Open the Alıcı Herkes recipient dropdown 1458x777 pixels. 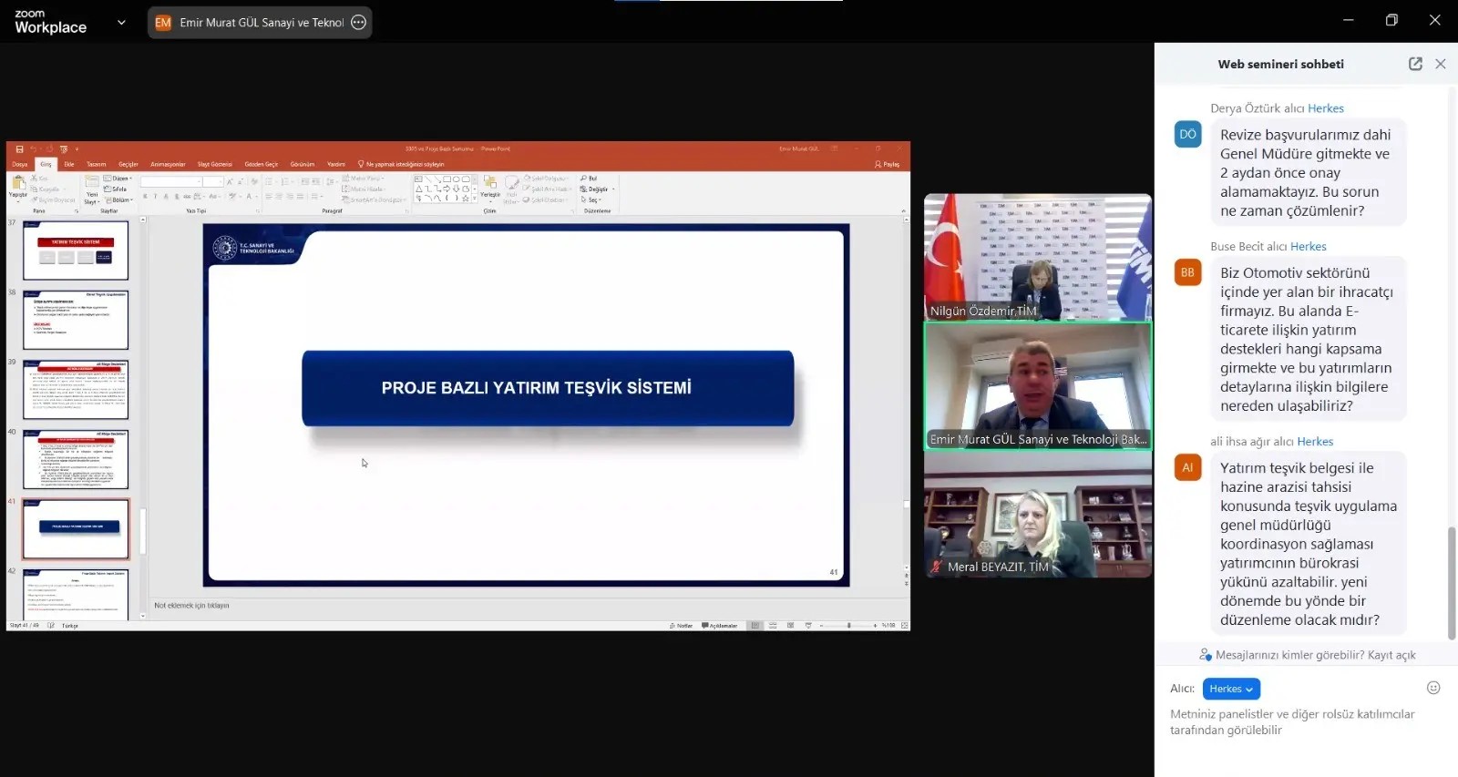click(x=1230, y=689)
